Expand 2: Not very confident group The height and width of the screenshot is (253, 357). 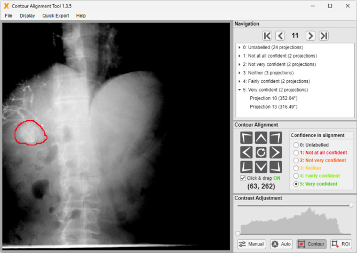point(239,64)
